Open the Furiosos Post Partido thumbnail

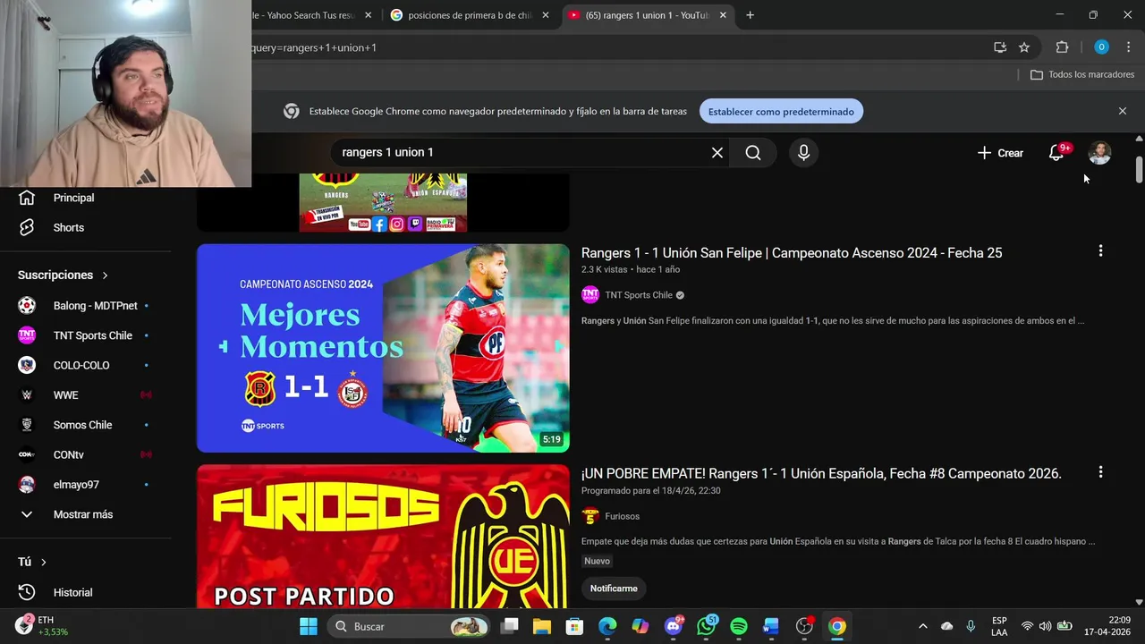pos(383,537)
